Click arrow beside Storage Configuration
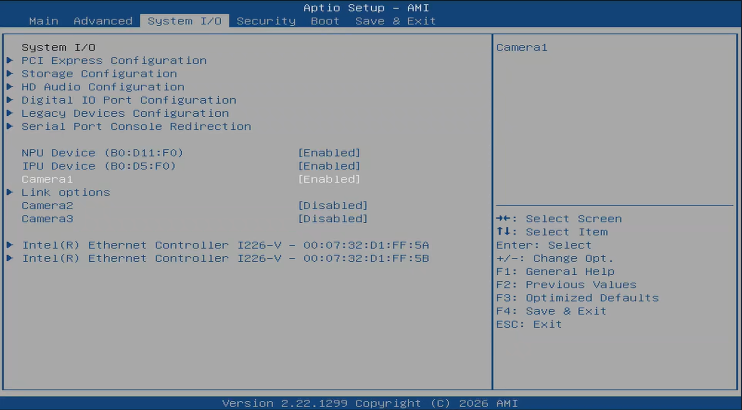742x410 pixels. click(x=10, y=73)
